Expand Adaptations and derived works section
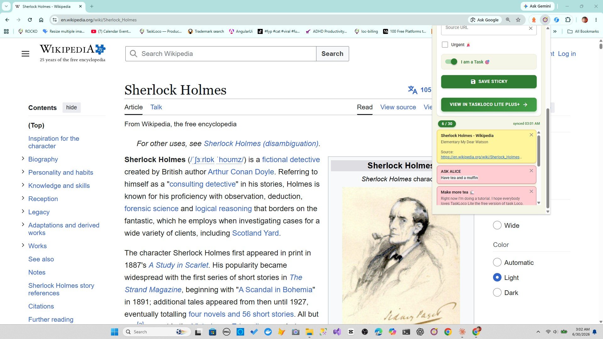The width and height of the screenshot is (603, 339). (23, 225)
